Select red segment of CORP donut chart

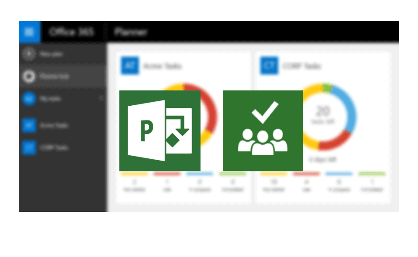(335, 141)
